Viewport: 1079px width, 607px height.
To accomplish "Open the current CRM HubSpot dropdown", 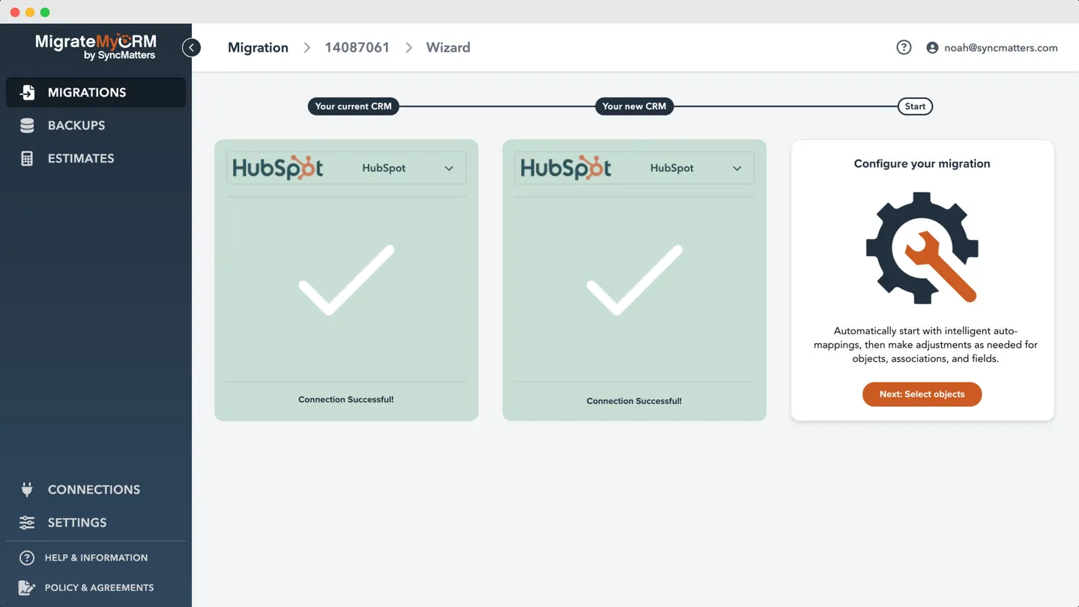I will [346, 168].
